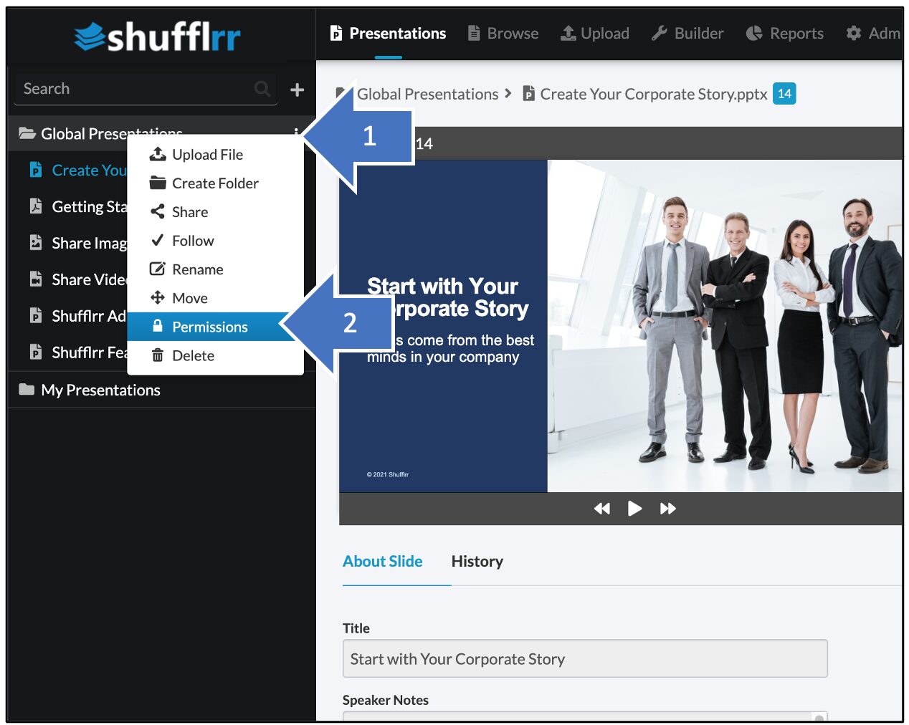Click the plus add icon beside search
This screenshot has width=909, height=725.
click(297, 90)
